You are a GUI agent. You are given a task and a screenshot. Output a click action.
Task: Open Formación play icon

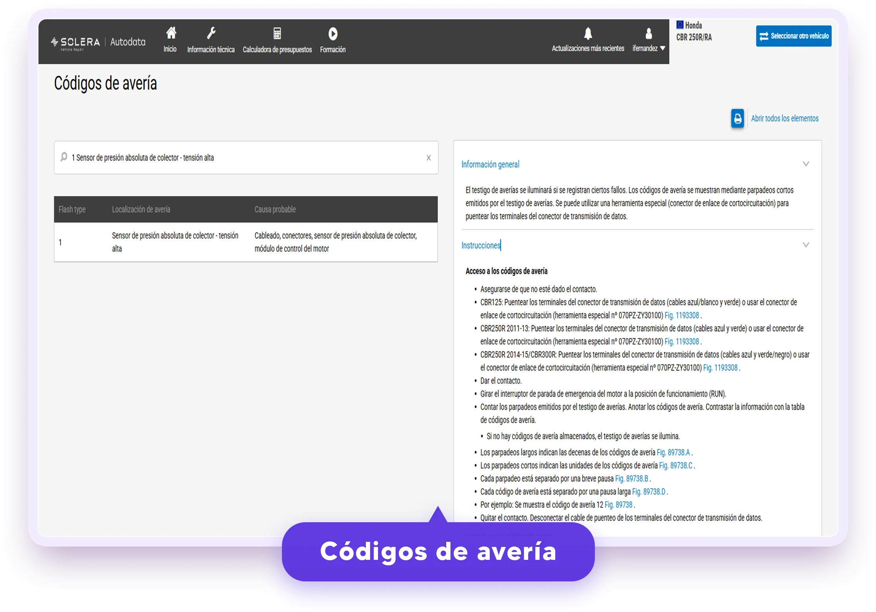point(333,34)
